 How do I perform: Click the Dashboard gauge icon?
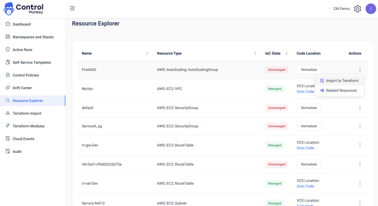click(8, 24)
